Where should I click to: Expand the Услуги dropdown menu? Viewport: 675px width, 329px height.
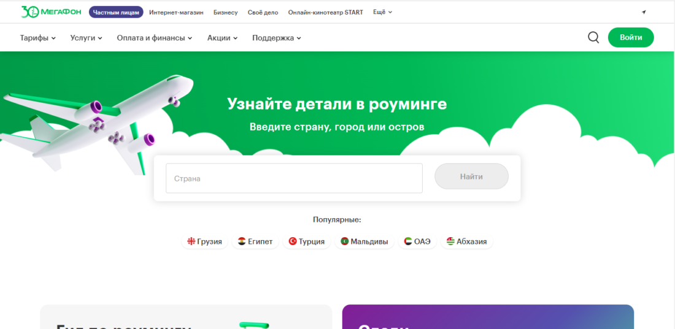click(x=87, y=38)
